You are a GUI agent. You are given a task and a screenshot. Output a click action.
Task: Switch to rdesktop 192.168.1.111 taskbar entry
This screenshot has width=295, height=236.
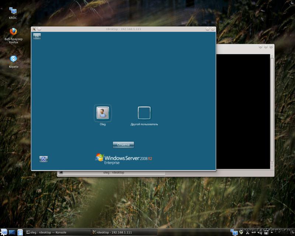coord(124,232)
